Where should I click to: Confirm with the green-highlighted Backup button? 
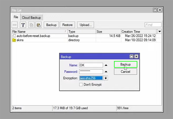pos(125,65)
